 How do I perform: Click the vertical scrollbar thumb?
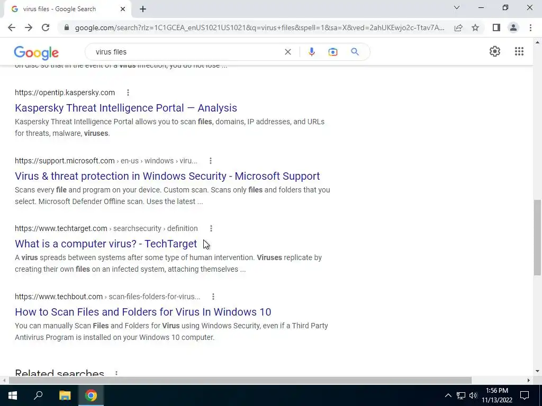(538, 237)
